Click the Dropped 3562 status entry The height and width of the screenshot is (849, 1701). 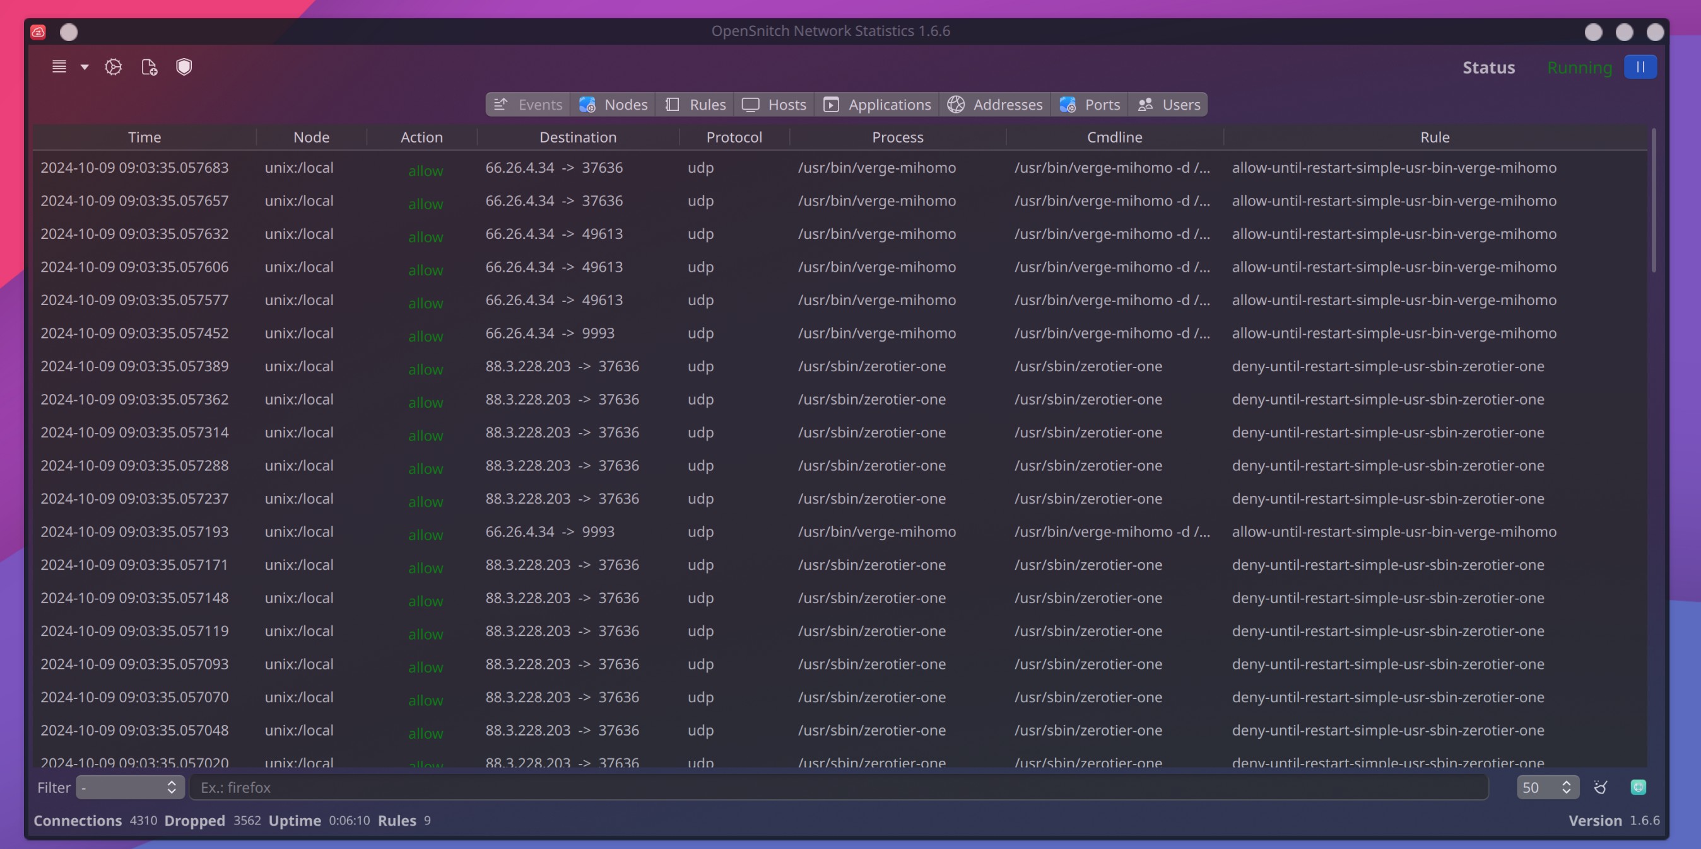pyautogui.click(x=213, y=820)
